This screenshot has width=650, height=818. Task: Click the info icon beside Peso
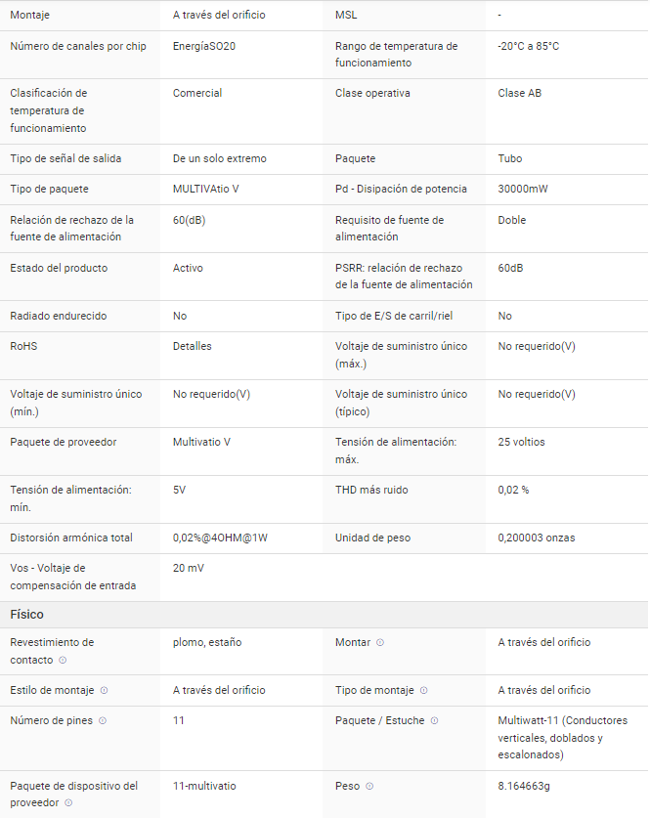tap(369, 786)
